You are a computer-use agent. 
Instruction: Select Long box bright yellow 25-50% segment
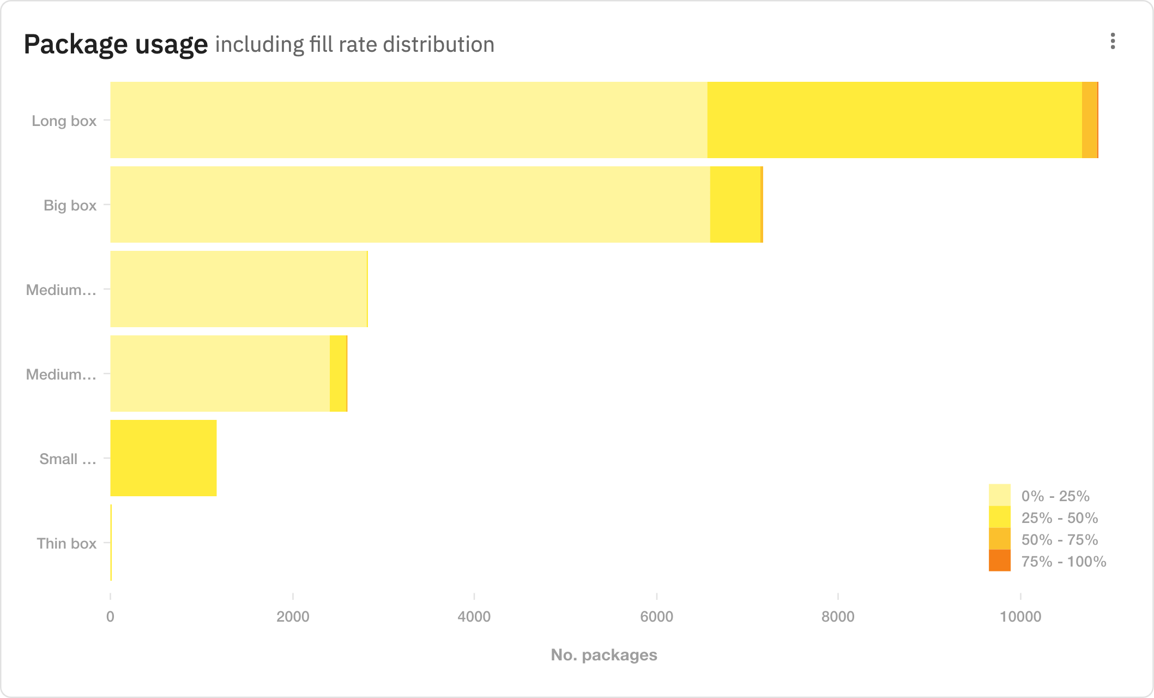[x=894, y=120]
